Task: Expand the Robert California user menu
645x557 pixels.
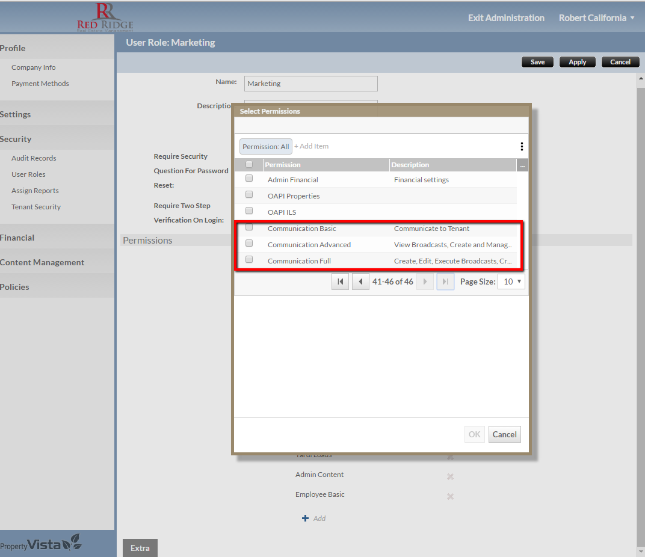Action: point(596,18)
